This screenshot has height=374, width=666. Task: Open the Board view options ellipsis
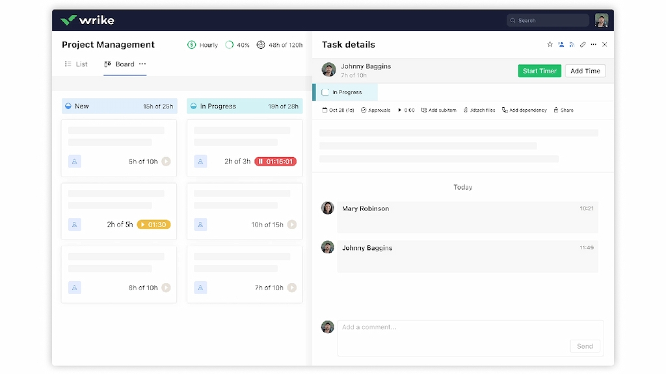pyautogui.click(x=142, y=64)
